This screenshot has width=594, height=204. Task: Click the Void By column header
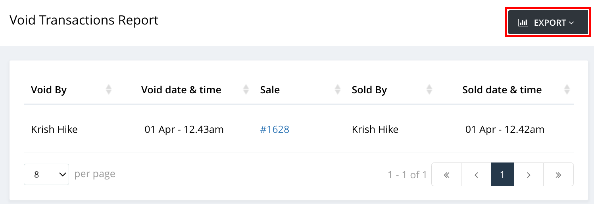(x=49, y=90)
